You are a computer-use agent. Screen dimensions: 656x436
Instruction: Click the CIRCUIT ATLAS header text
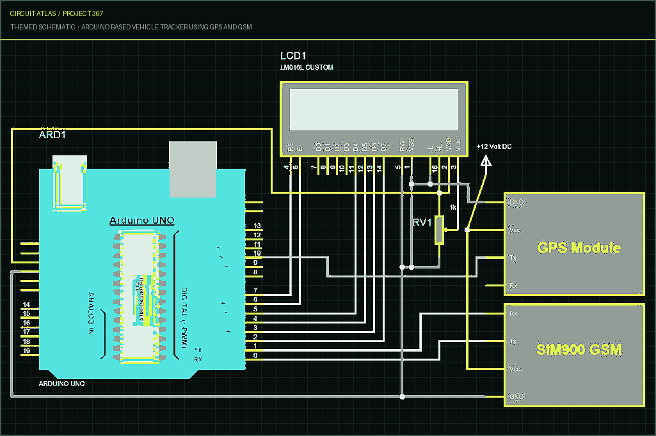pos(33,13)
